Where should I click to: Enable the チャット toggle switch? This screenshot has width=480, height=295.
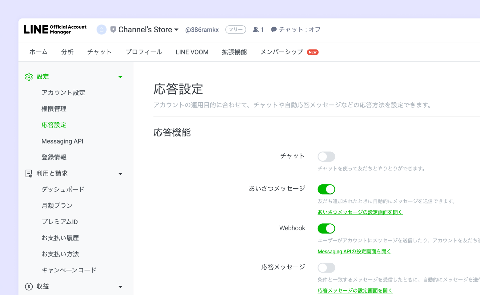(x=326, y=157)
